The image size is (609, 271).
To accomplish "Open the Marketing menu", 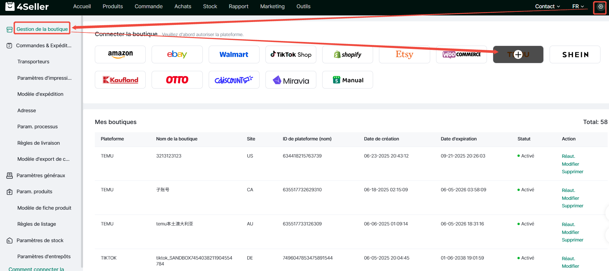I will point(272,6).
